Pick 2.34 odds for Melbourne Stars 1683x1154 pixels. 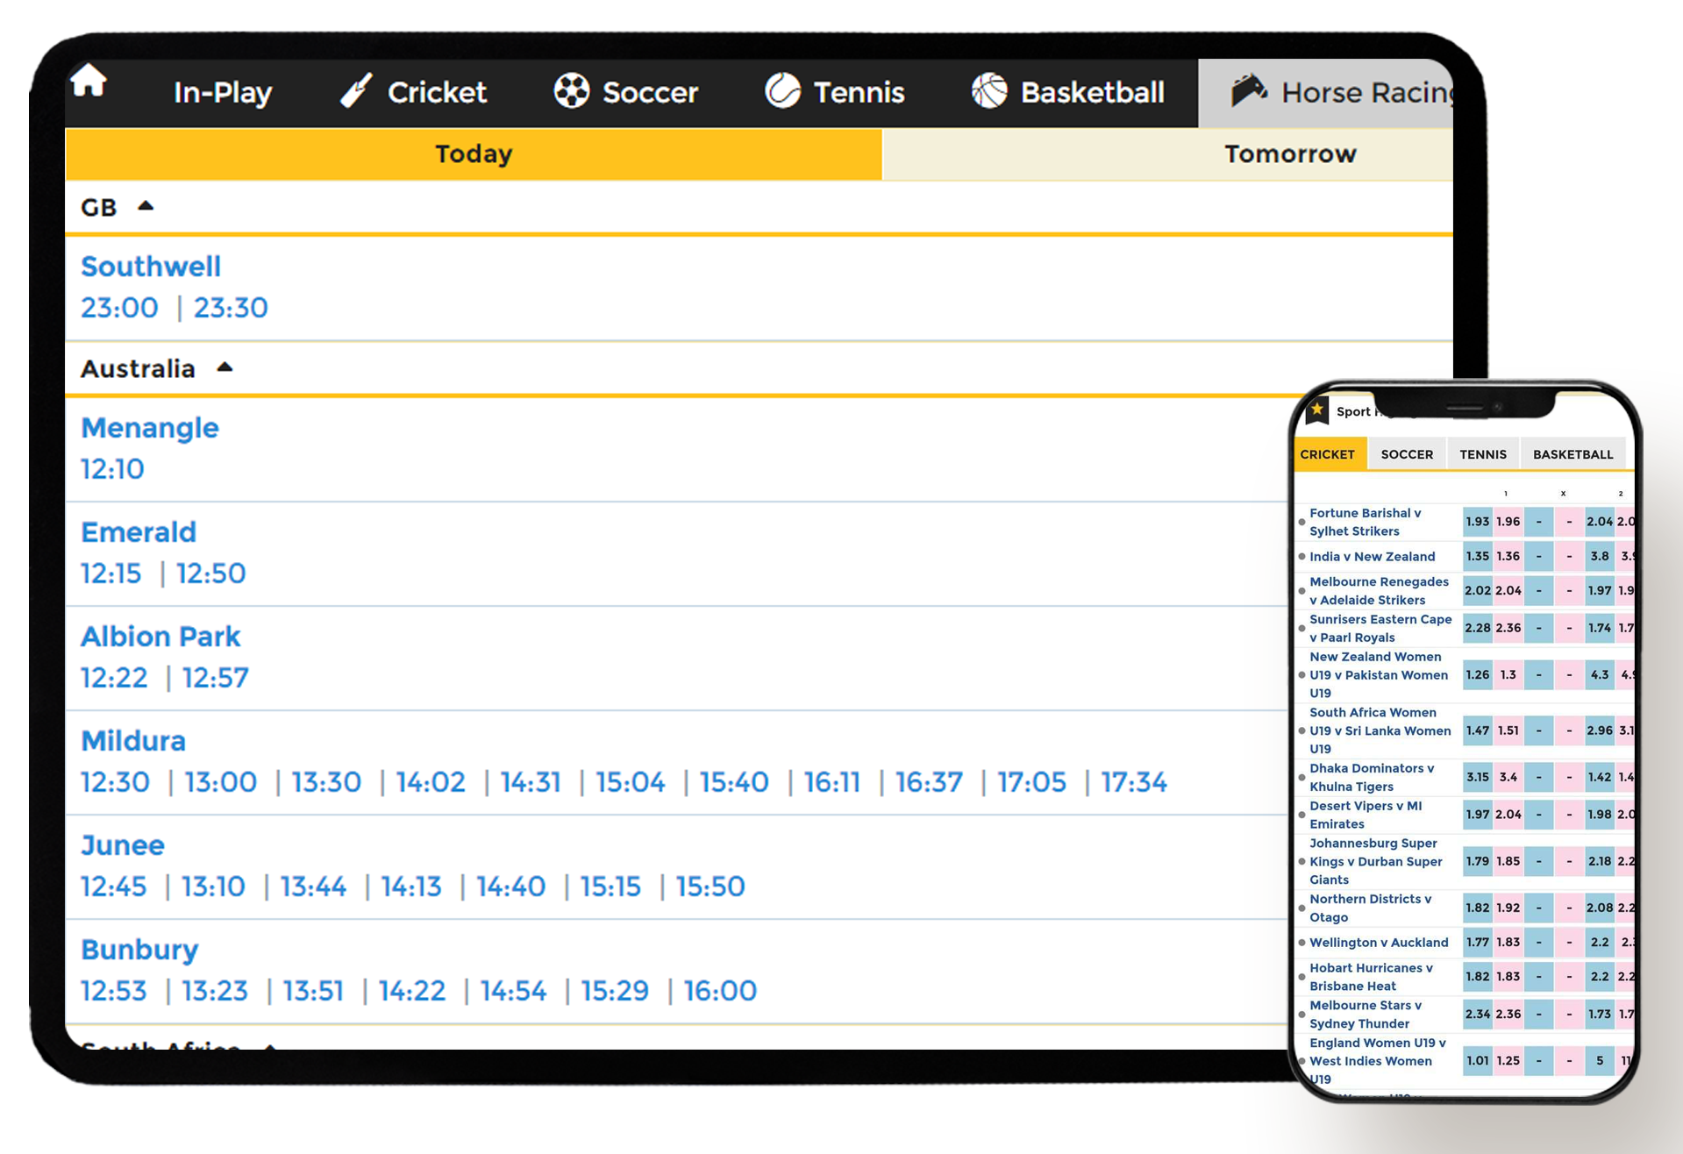(x=1477, y=1015)
